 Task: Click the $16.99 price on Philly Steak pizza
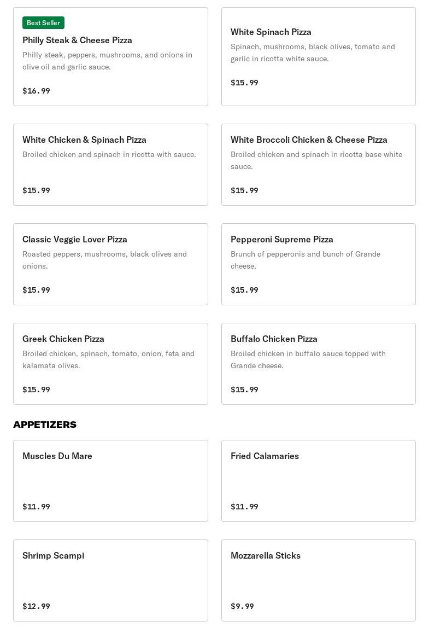coord(37,91)
